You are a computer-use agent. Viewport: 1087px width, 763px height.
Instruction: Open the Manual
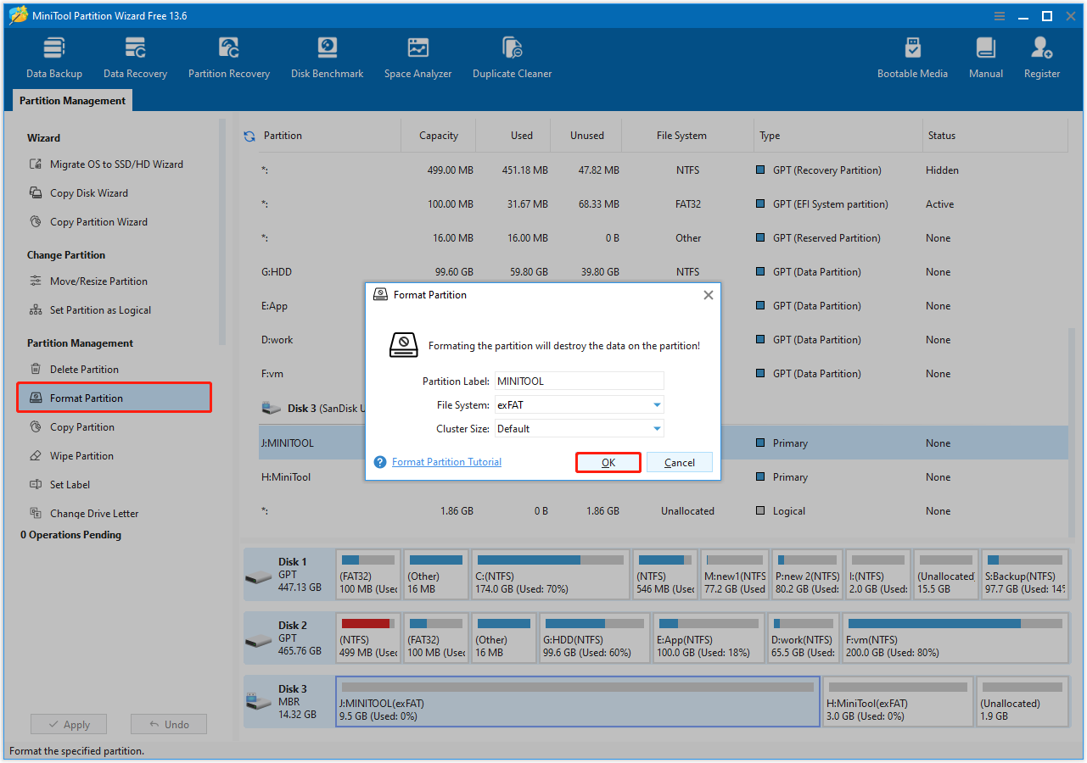(x=985, y=56)
